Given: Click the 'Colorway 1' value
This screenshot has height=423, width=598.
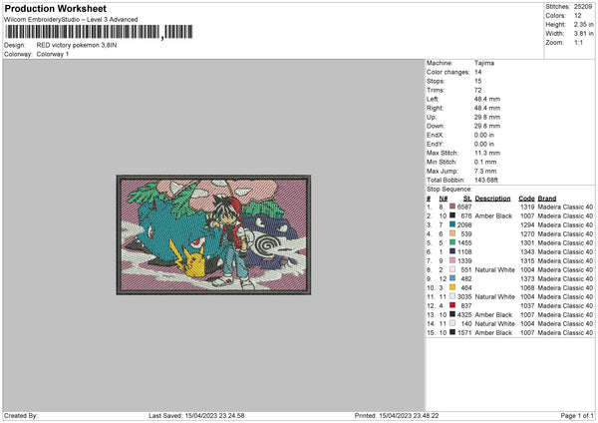Looking at the screenshot, I should pos(53,54).
